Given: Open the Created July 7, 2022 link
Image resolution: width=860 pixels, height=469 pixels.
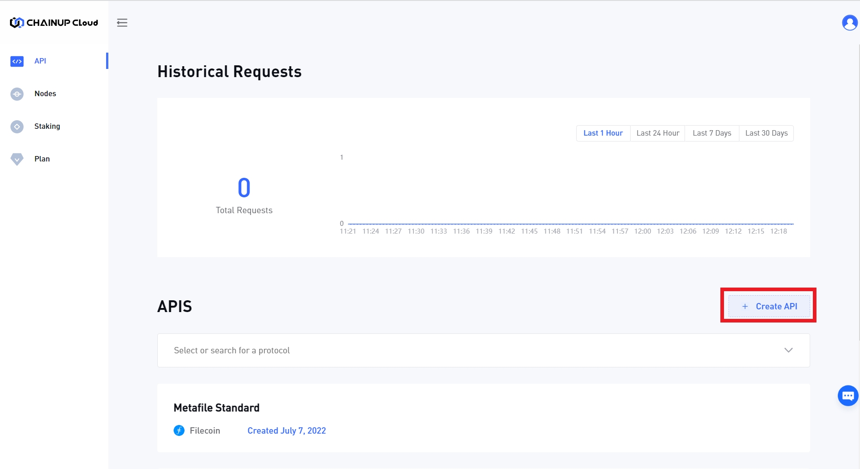Looking at the screenshot, I should pos(287,431).
